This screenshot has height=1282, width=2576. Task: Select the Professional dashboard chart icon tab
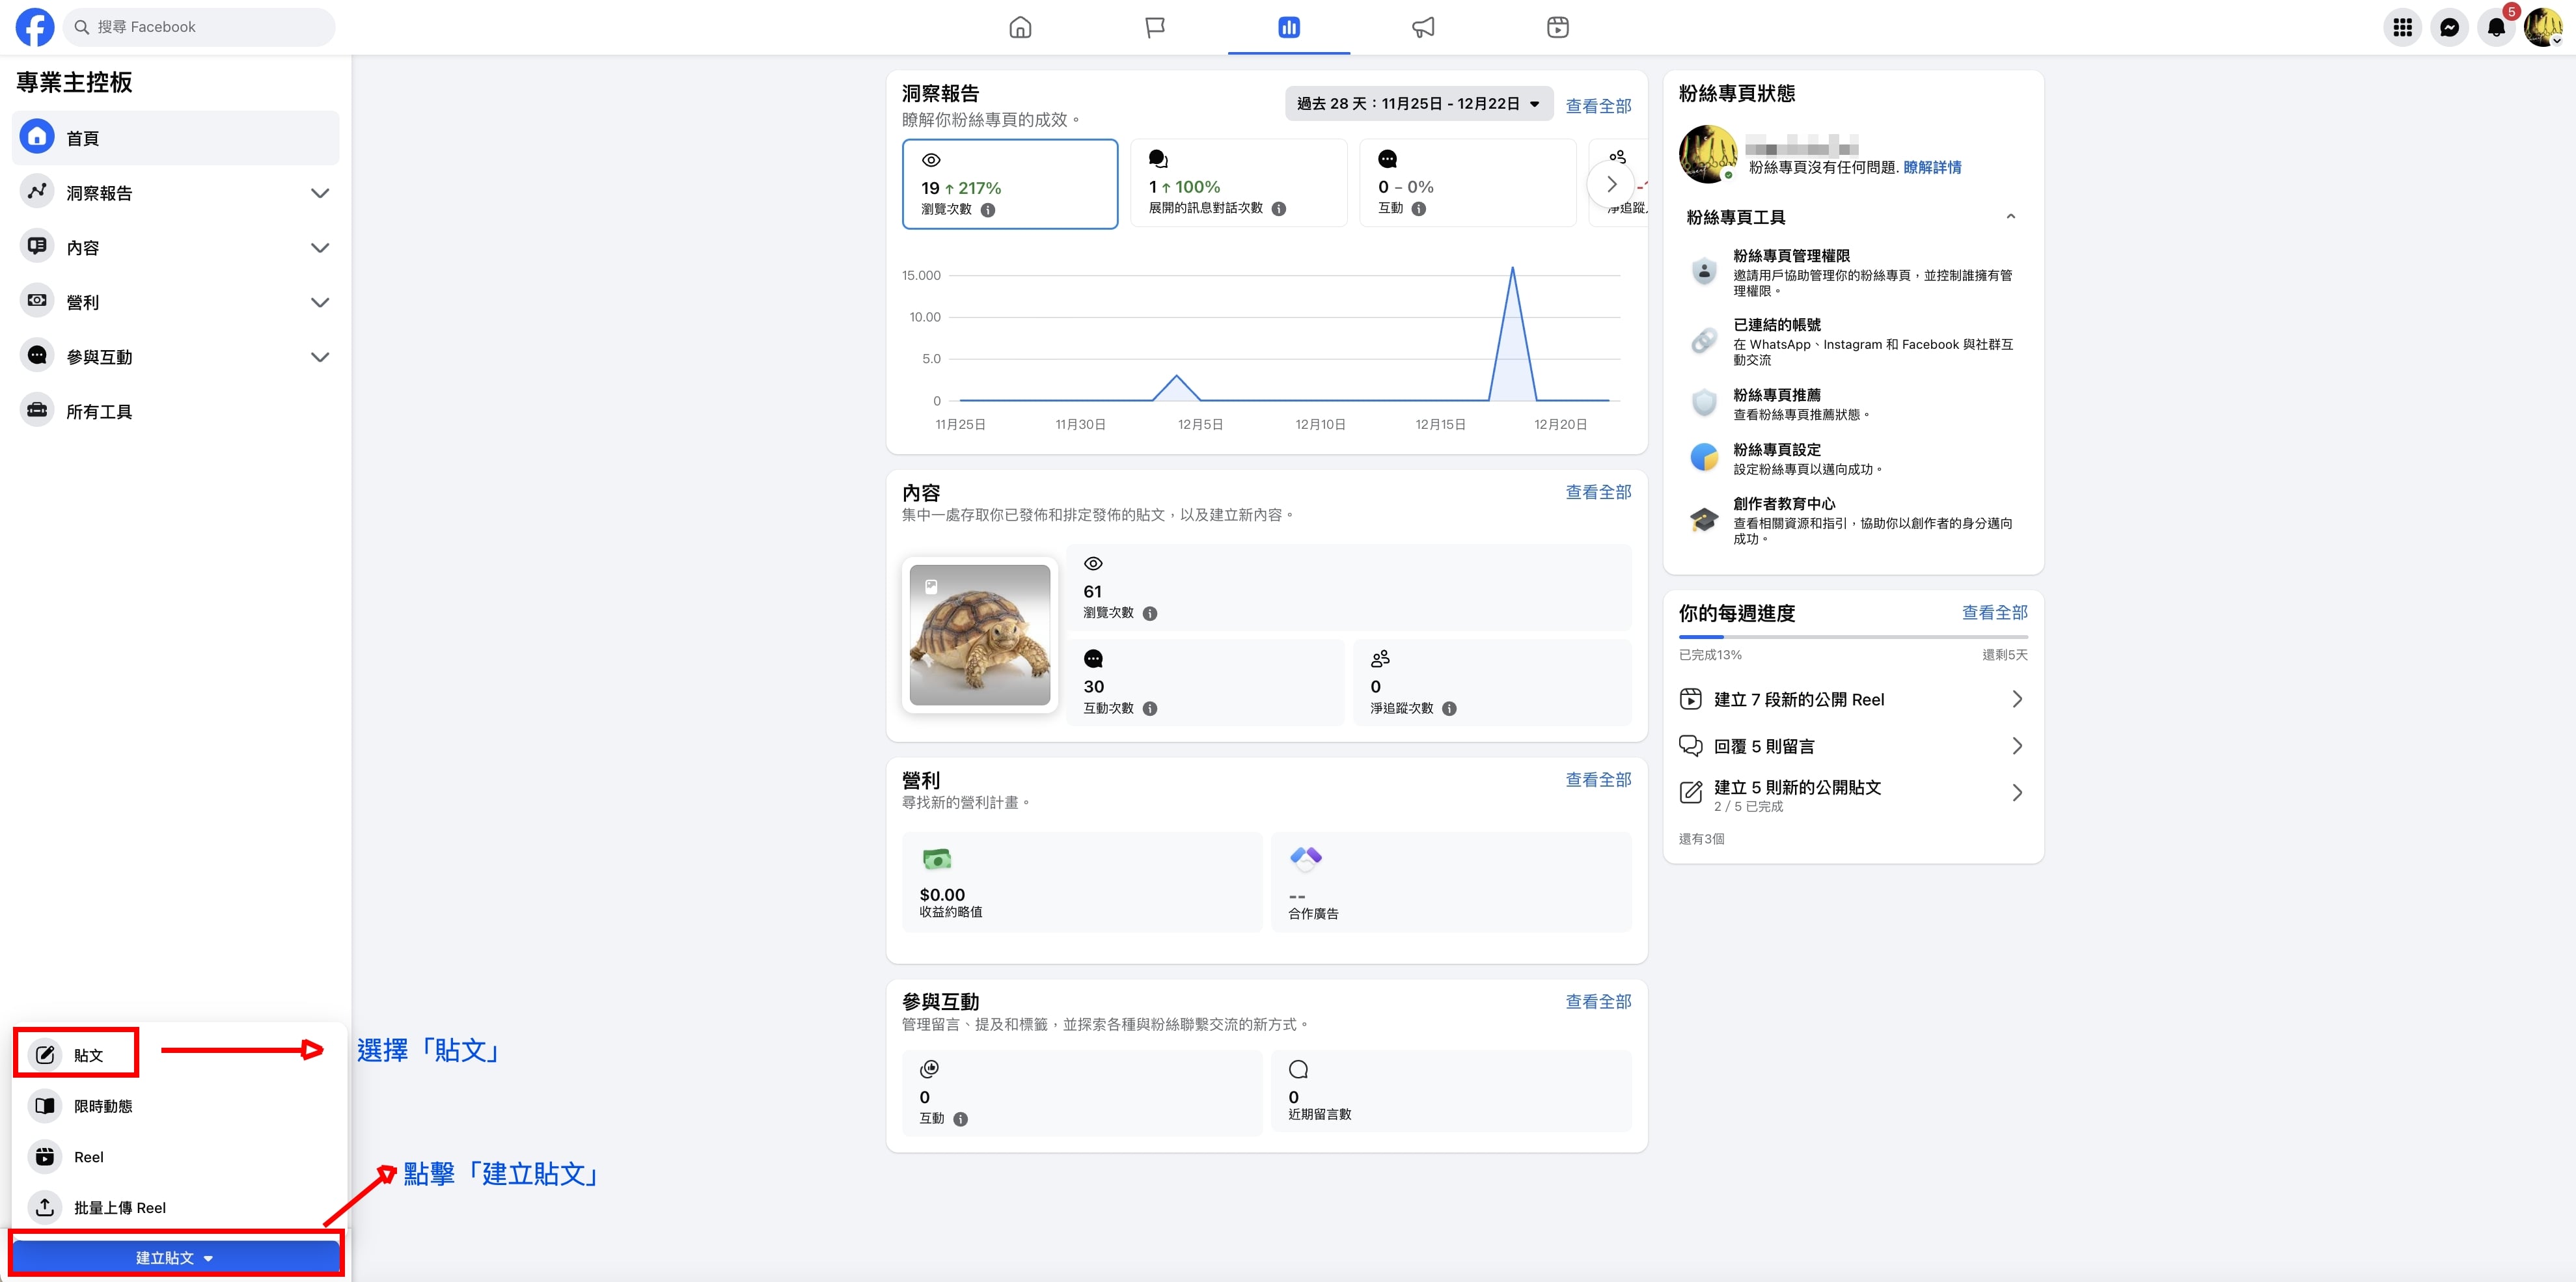1289,27
